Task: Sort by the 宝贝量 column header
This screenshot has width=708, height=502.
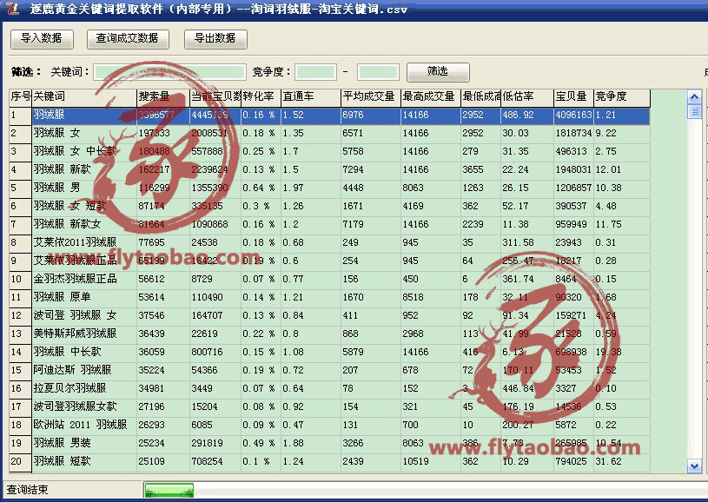Action: click(574, 96)
